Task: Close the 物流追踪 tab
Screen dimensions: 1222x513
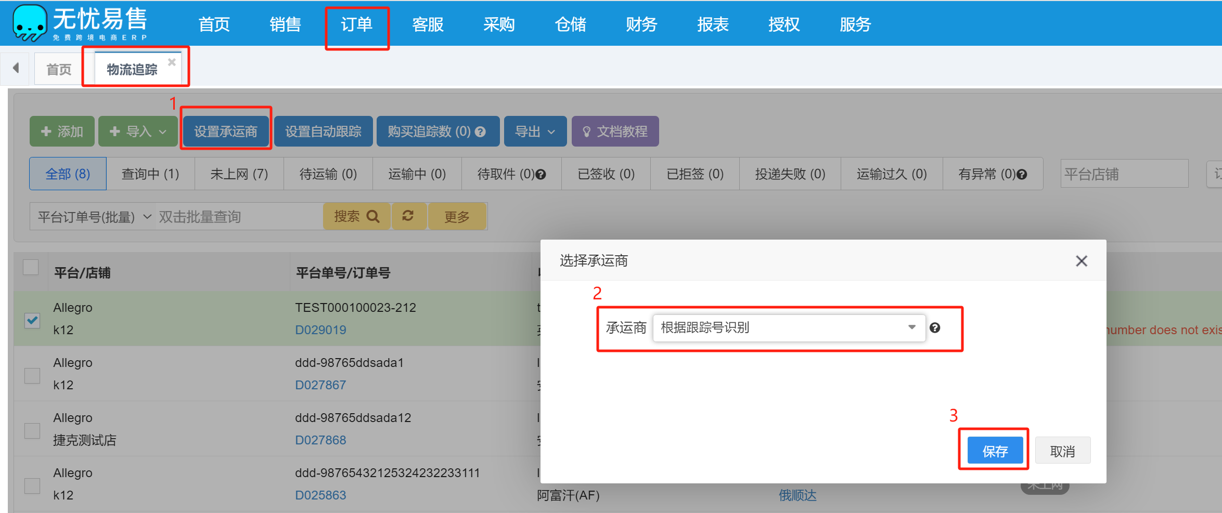Action: (172, 62)
